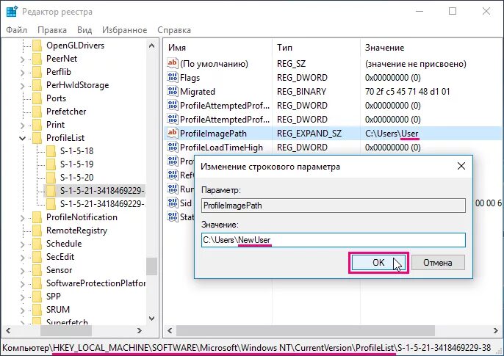Close the string edit dialog with X

tap(461, 166)
